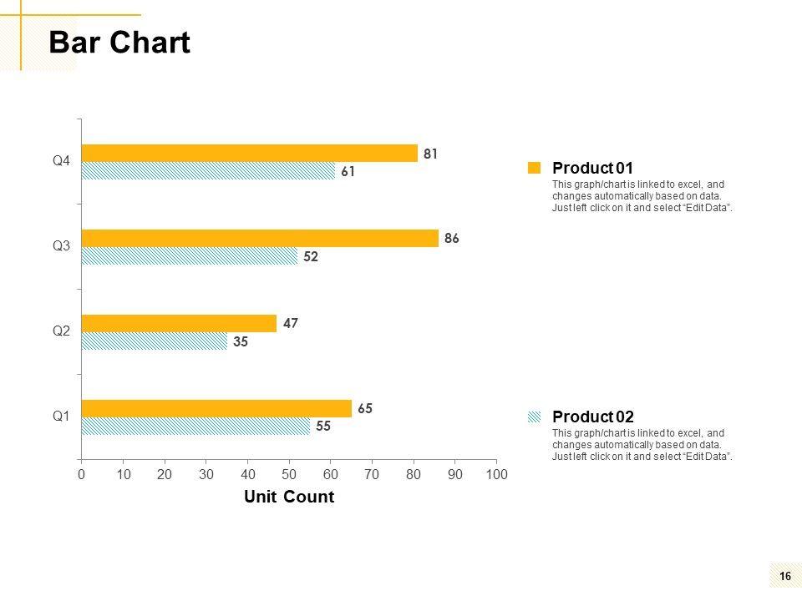The width and height of the screenshot is (802, 601).
Task: Click the Q3 hatched bar valued 52
Action: click(189, 256)
